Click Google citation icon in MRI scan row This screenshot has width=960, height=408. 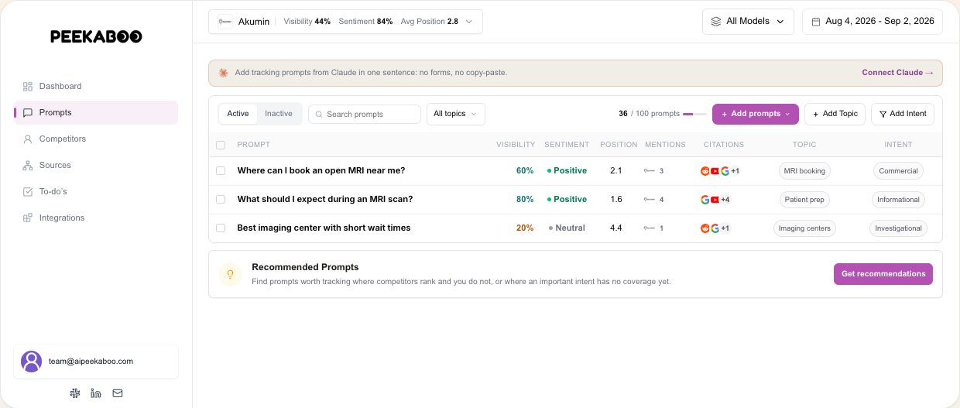705,200
